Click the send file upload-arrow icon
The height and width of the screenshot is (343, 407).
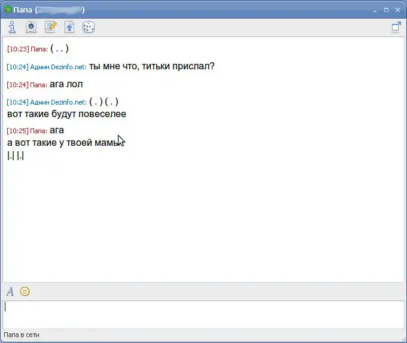tap(69, 27)
